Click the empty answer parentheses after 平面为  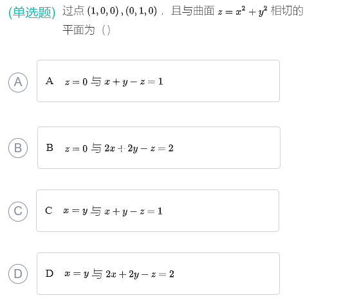coord(106,30)
